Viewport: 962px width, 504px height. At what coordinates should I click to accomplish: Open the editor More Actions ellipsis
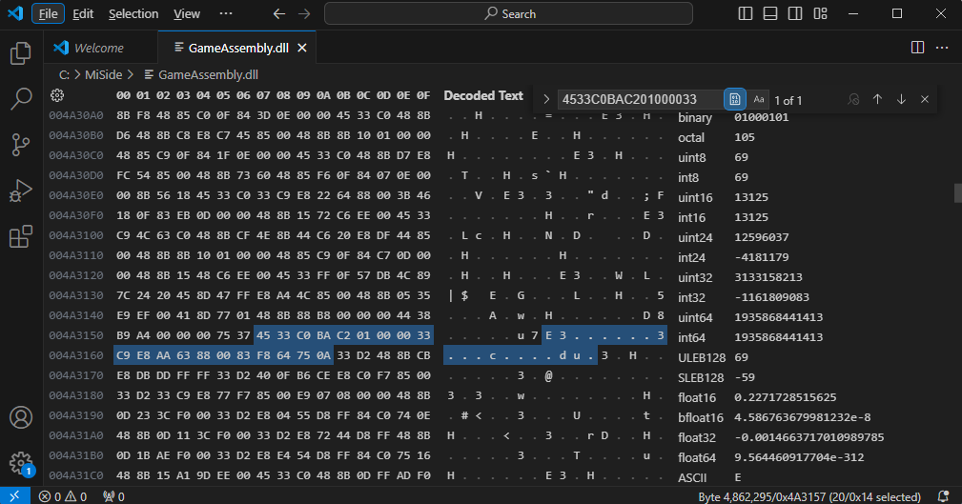(942, 48)
